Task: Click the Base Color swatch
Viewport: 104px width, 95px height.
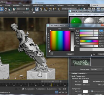Action: pos(85,82)
